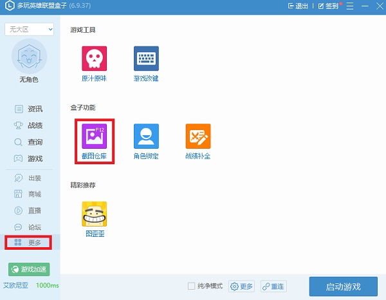
Task: Expand the 无大区 server dropdown
Action: (x=29, y=30)
